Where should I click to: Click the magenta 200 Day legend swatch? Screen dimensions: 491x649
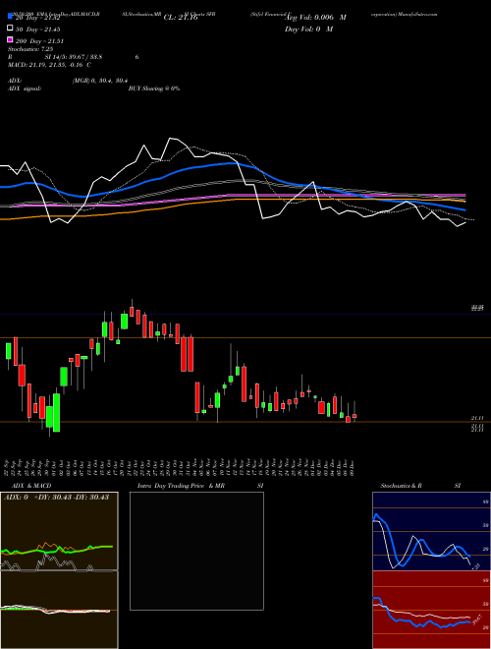point(10,40)
